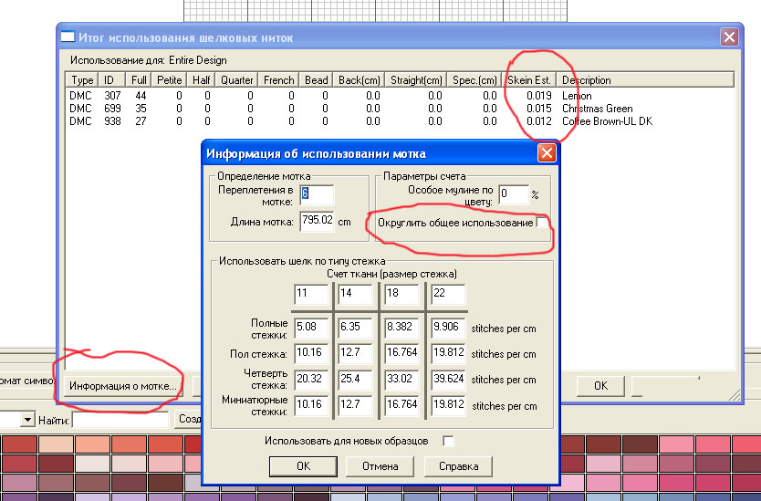Click the 'Информация о мотке...' button
Viewport: 761px width, 501px height.
(x=123, y=386)
